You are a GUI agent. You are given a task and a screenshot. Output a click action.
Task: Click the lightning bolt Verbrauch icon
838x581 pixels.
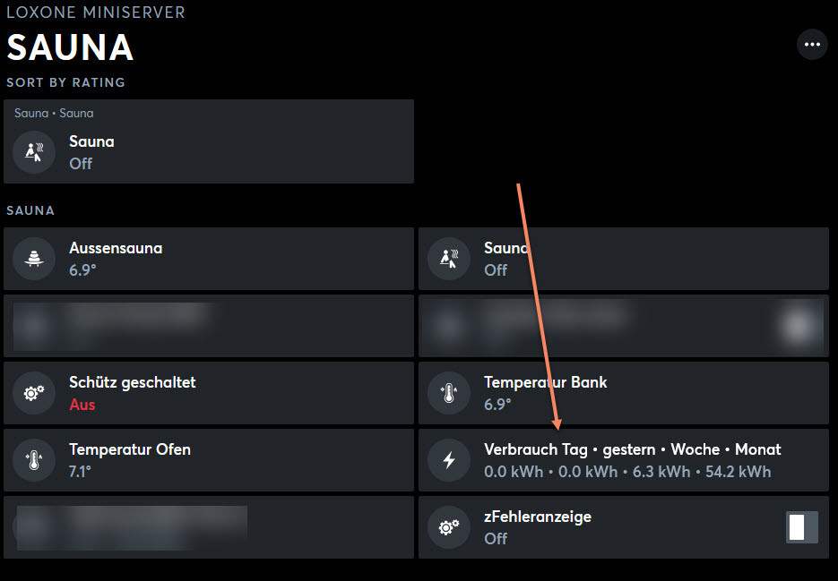pos(449,460)
